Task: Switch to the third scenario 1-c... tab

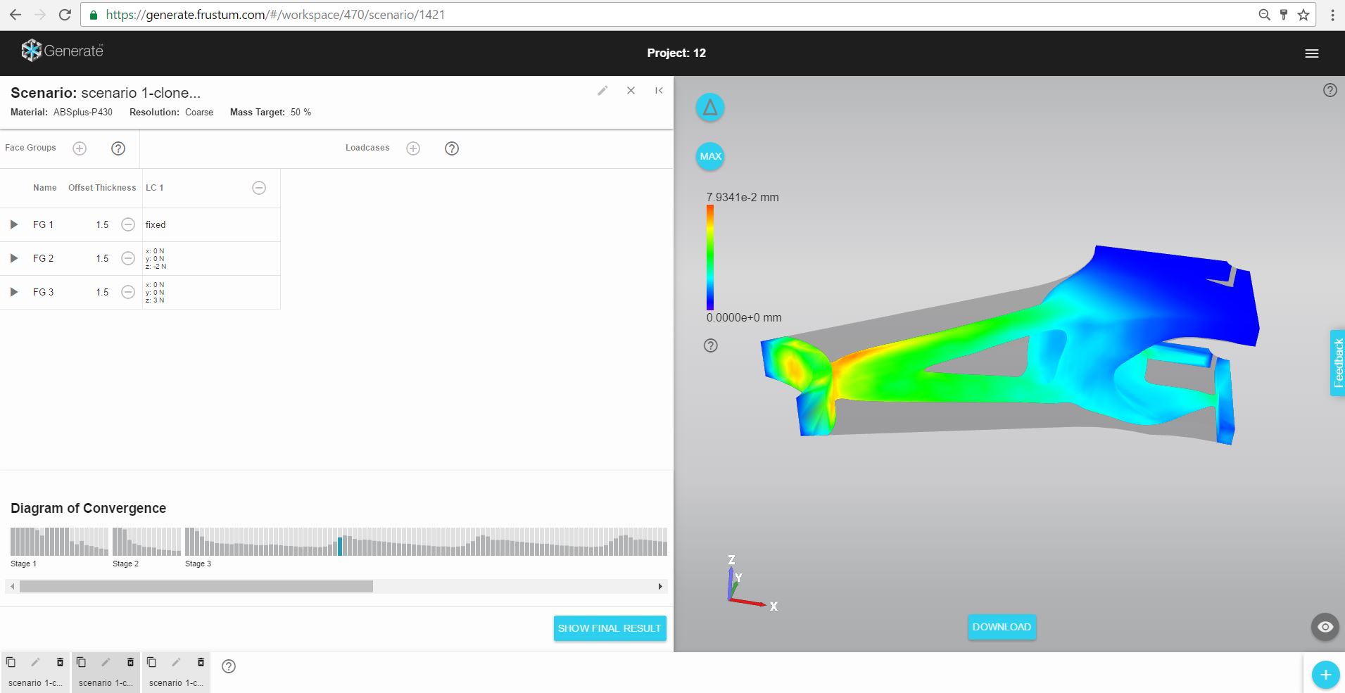Action: click(176, 683)
